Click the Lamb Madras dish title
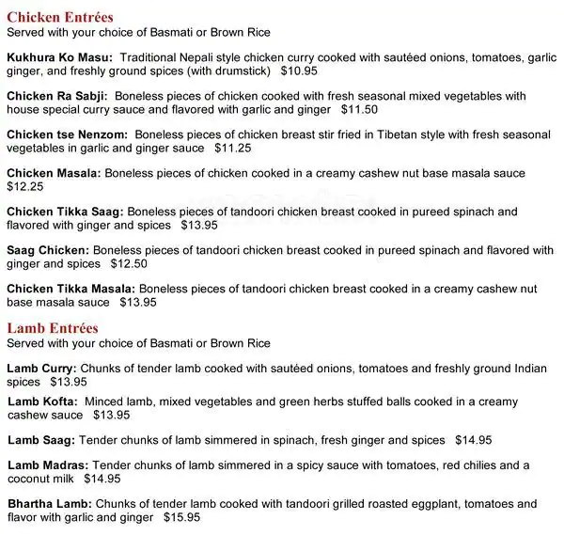This screenshot has width=564, height=535. tap(48, 465)
